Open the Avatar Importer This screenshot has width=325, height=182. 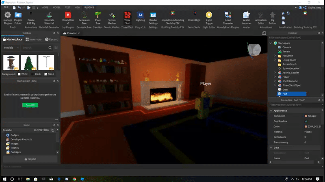pyautogui.click(x=247, y=18)
